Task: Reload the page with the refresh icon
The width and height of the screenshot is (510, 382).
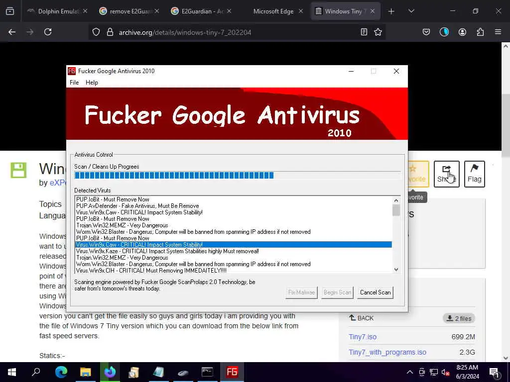Action: [48, 32]
